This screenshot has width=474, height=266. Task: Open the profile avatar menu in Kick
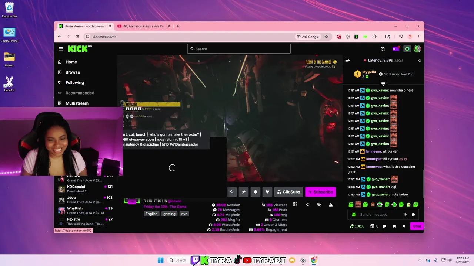(x=417, y=49)
